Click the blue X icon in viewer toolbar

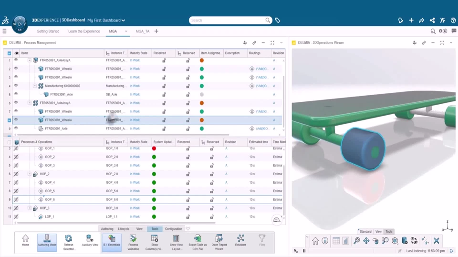pyautogui.click(x=437, y=241)
